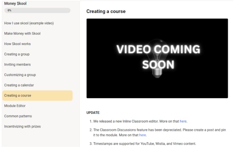Select the 'How Skool works' lesson
The height and width of the screenshot is (151, 233).
coord(17,44)
